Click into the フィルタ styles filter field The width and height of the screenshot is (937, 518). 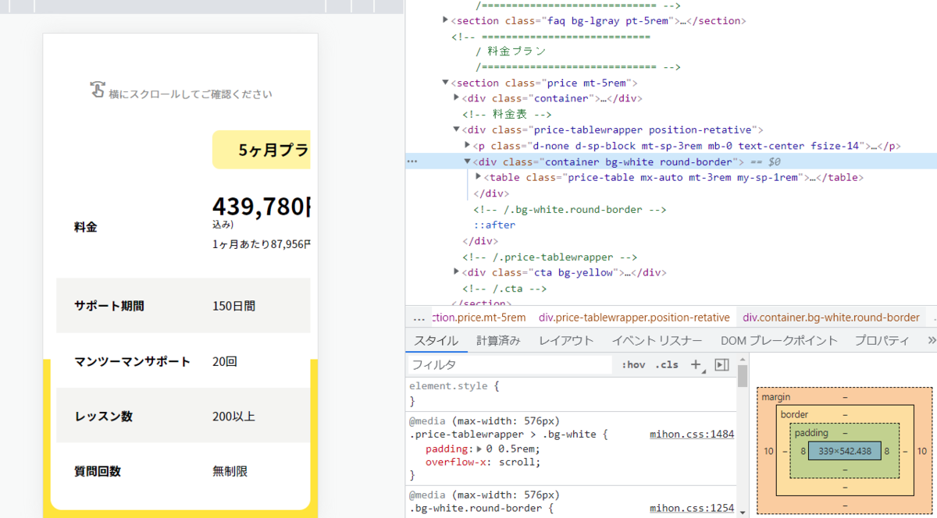tap(508, 364)
